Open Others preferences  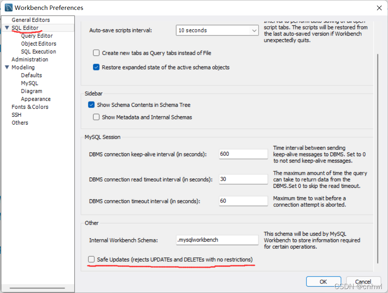coord(20,123)
